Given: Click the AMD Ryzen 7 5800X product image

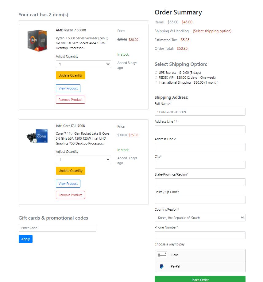Looking at the screenshot, I should tap(37, 41).
